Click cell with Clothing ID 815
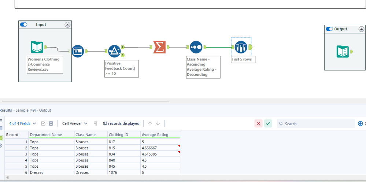Viewport: 366px width, 182px height. 124,148
